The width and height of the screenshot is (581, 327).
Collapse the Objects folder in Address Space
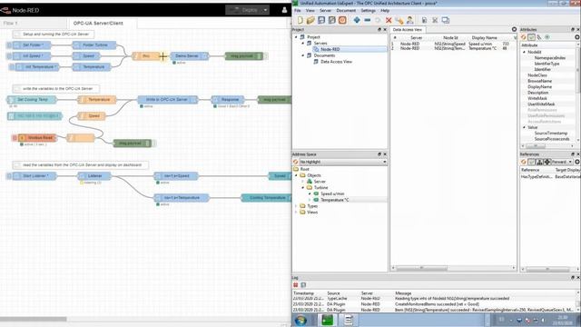[x=296, y=175]
